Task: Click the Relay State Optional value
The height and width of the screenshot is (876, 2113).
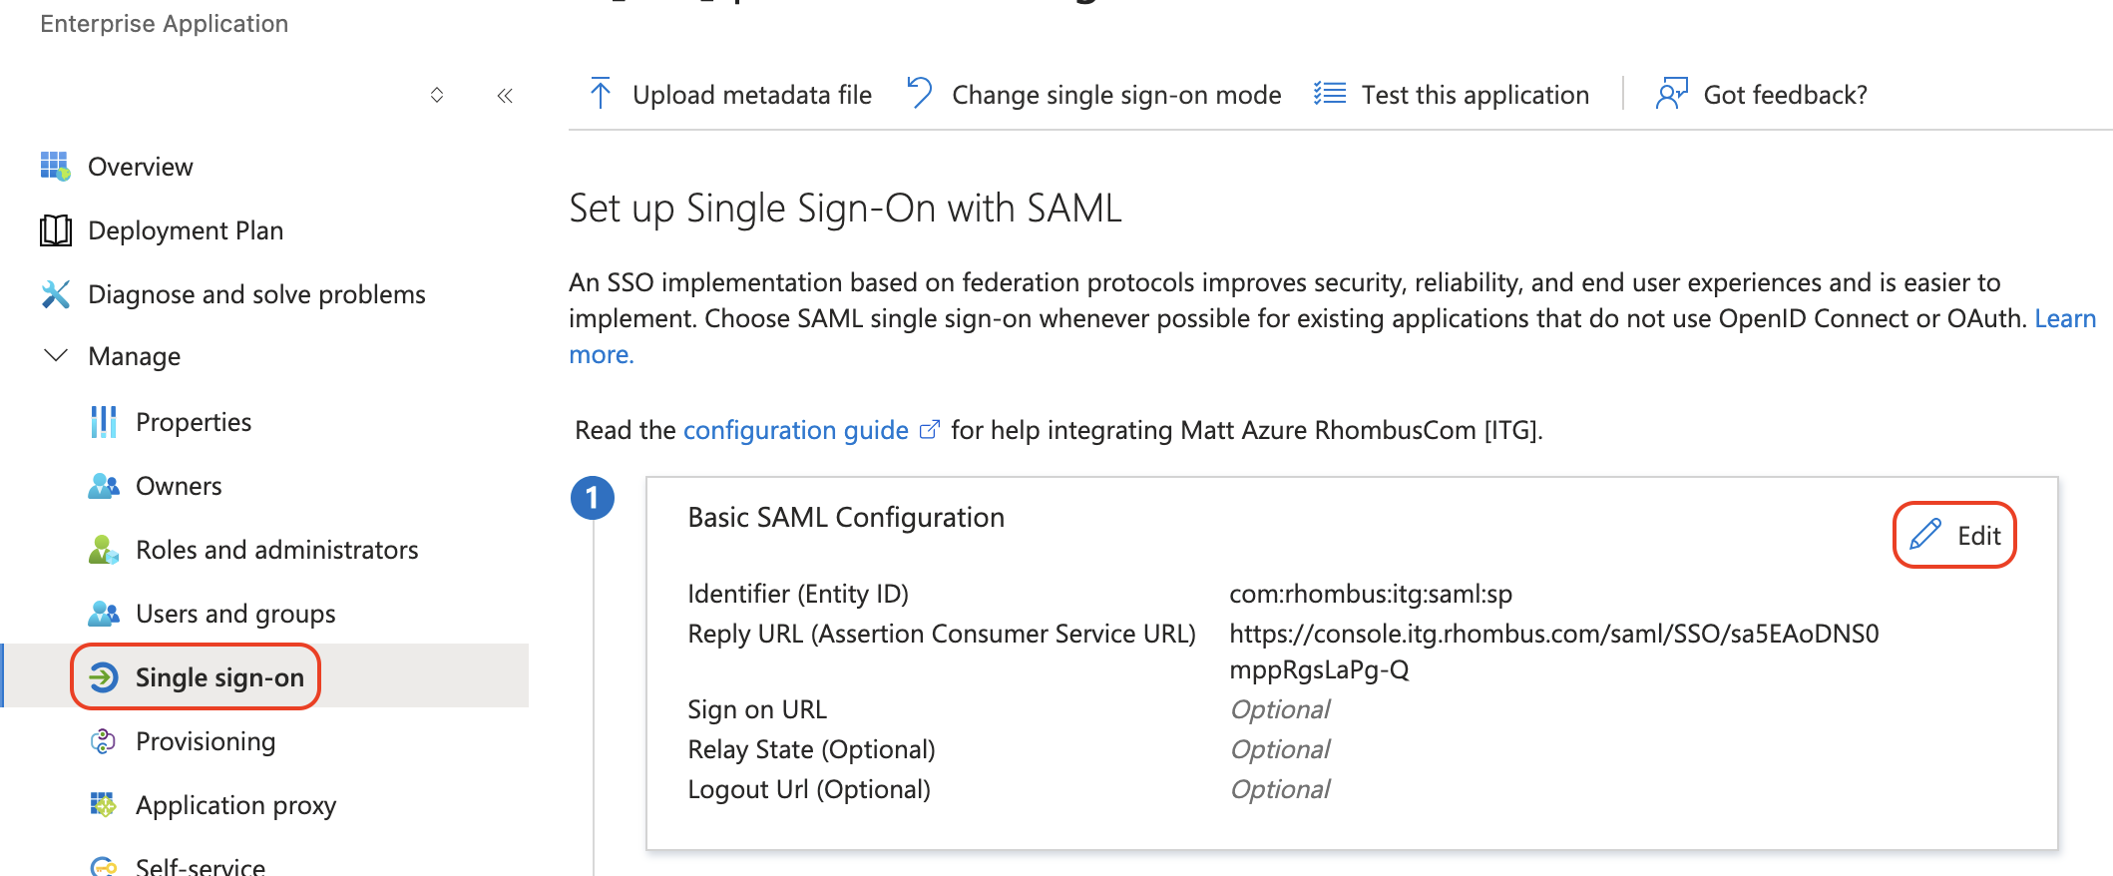Action: tap(1280, 749)
